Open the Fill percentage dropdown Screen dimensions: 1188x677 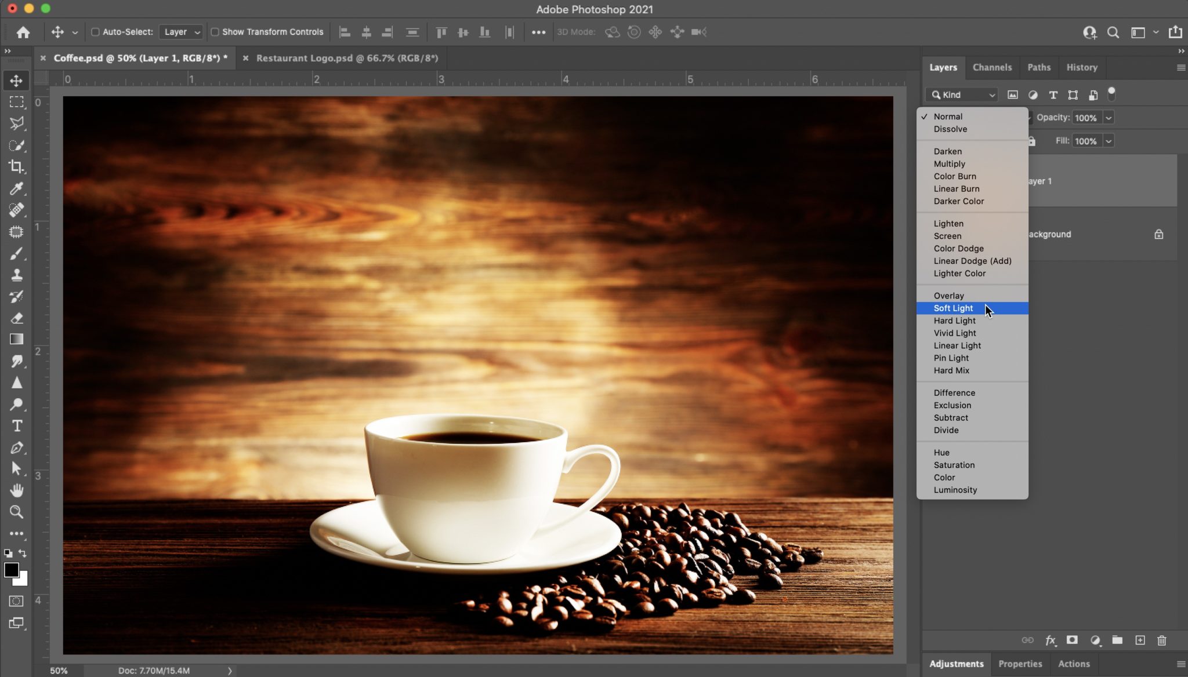1108,140
